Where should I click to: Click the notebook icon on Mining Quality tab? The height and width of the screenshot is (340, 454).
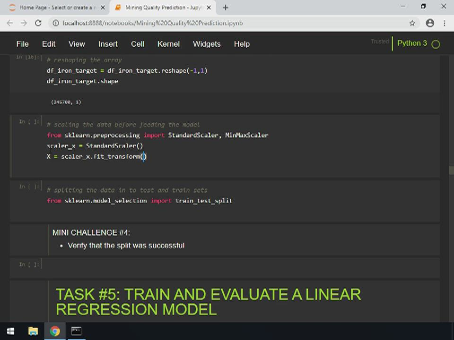tap(118, 8)
